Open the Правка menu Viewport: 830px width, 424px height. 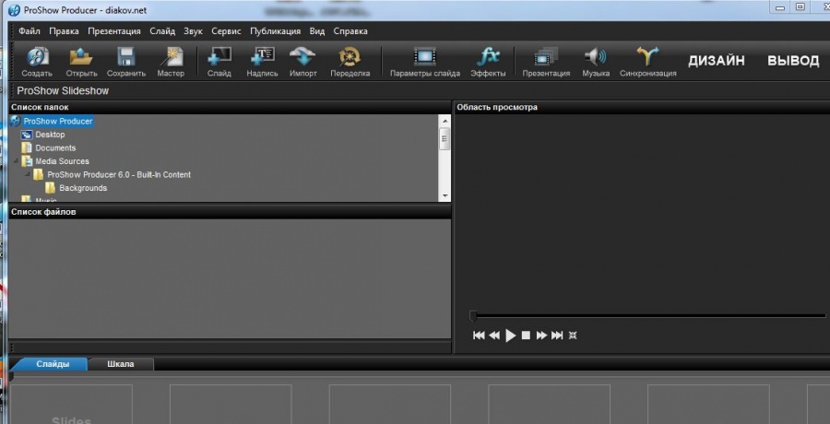pos(64,31)
